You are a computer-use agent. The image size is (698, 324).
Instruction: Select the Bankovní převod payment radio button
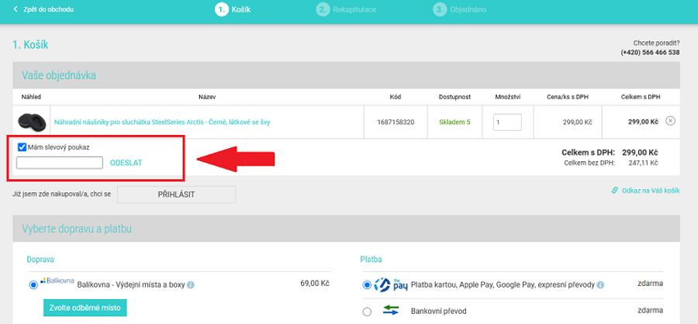click(x=368, y=312)
